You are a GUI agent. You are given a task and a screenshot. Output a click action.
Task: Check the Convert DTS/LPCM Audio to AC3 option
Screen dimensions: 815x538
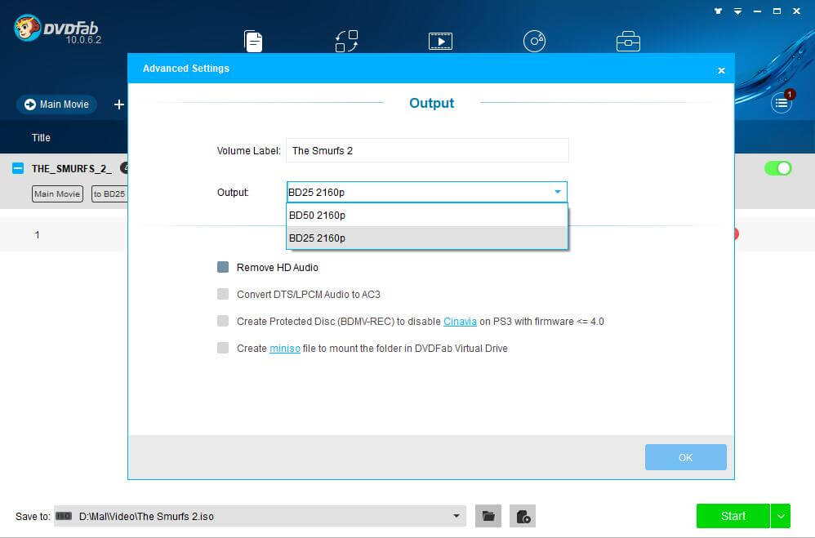(222, 294)
